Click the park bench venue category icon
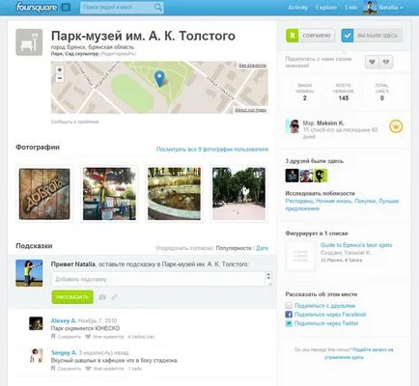Screen dimensions: 419x386 29,42
